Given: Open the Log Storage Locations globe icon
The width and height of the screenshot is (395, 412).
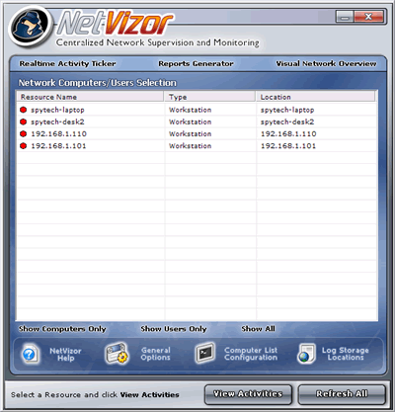Looking at the screenshot, I should pyautogui.click(x=306, y=354).
